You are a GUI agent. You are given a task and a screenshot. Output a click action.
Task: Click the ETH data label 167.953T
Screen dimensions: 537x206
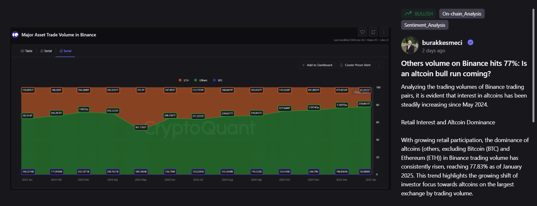[170, 90]
